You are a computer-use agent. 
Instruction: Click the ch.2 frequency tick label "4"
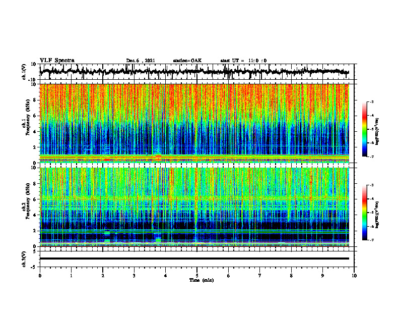pos(35,215)
